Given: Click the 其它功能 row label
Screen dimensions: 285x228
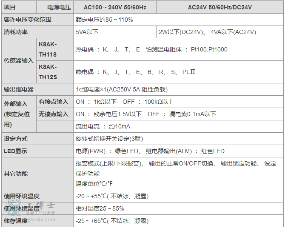Looking at the screenshot, I should (x=16, y=174).
